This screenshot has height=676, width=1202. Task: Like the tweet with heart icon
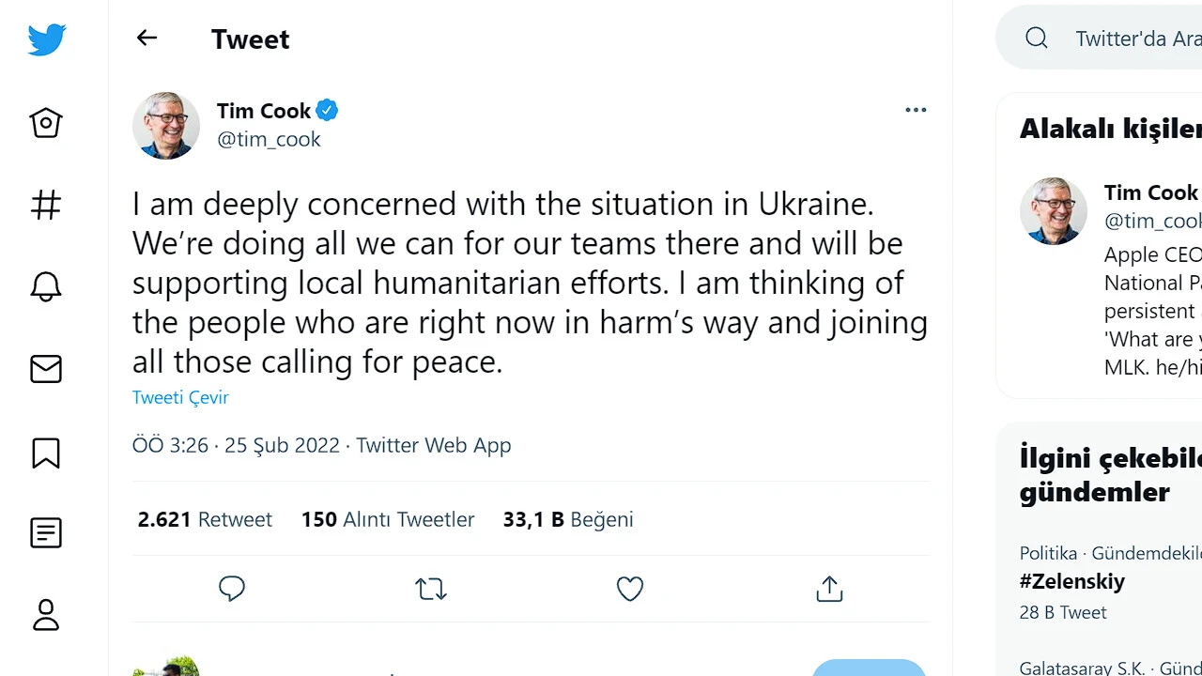click(x=630, y=589)
